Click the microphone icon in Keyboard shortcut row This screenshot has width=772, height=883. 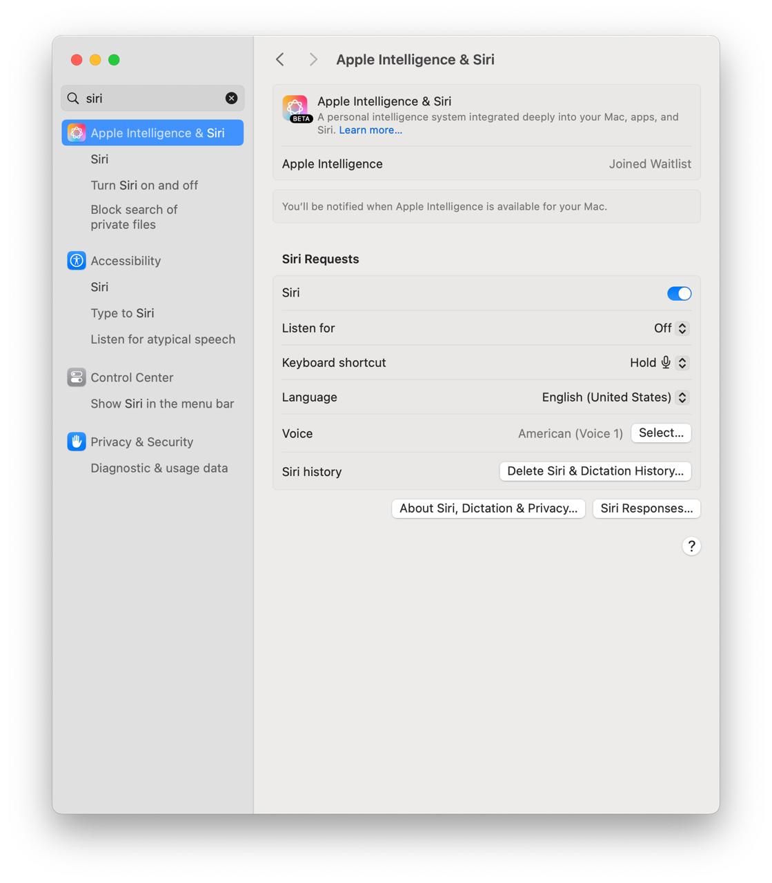click(666, 362)
